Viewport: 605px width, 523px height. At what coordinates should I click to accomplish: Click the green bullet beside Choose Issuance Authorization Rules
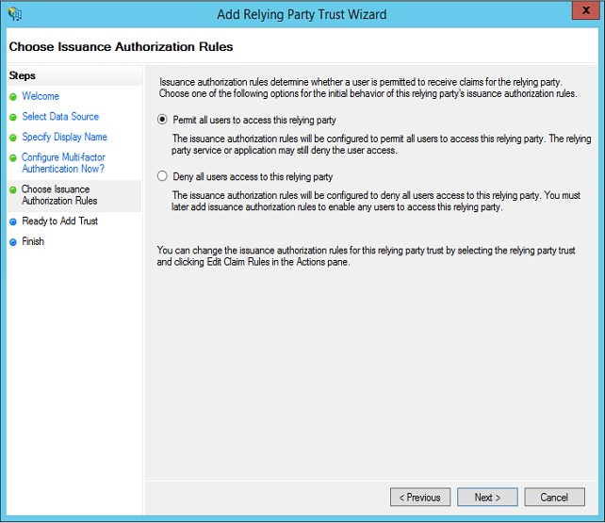point(13,190)
